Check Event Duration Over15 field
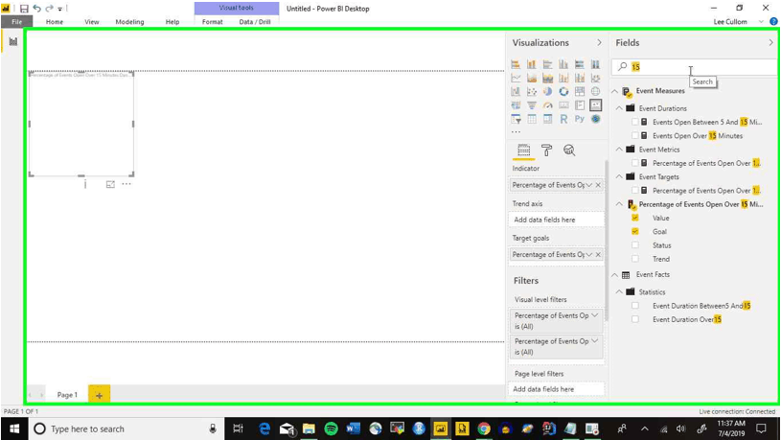 pyautogui.click(x=635, y=319)
